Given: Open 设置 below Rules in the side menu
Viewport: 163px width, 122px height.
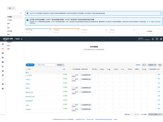Looking at the screenshot, I should tap(8, 49).
